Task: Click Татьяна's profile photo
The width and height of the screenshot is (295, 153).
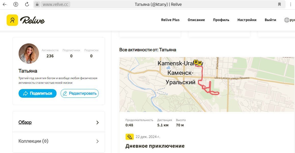Action: click(x=29, y=54)
